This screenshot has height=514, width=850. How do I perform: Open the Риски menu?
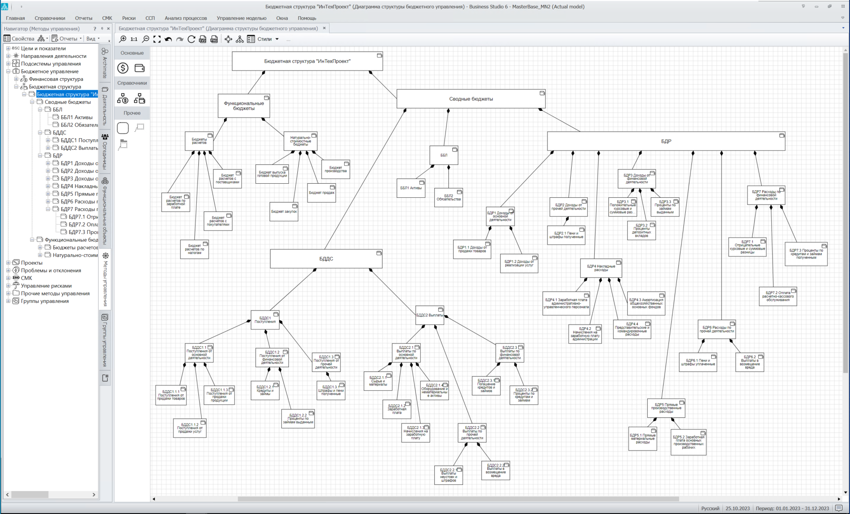click(x=129, y=18)
